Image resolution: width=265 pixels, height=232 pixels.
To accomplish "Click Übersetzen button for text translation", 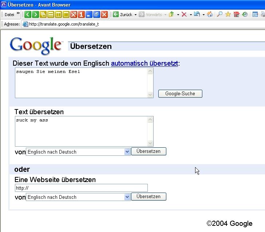I will [x=149, y=151].
